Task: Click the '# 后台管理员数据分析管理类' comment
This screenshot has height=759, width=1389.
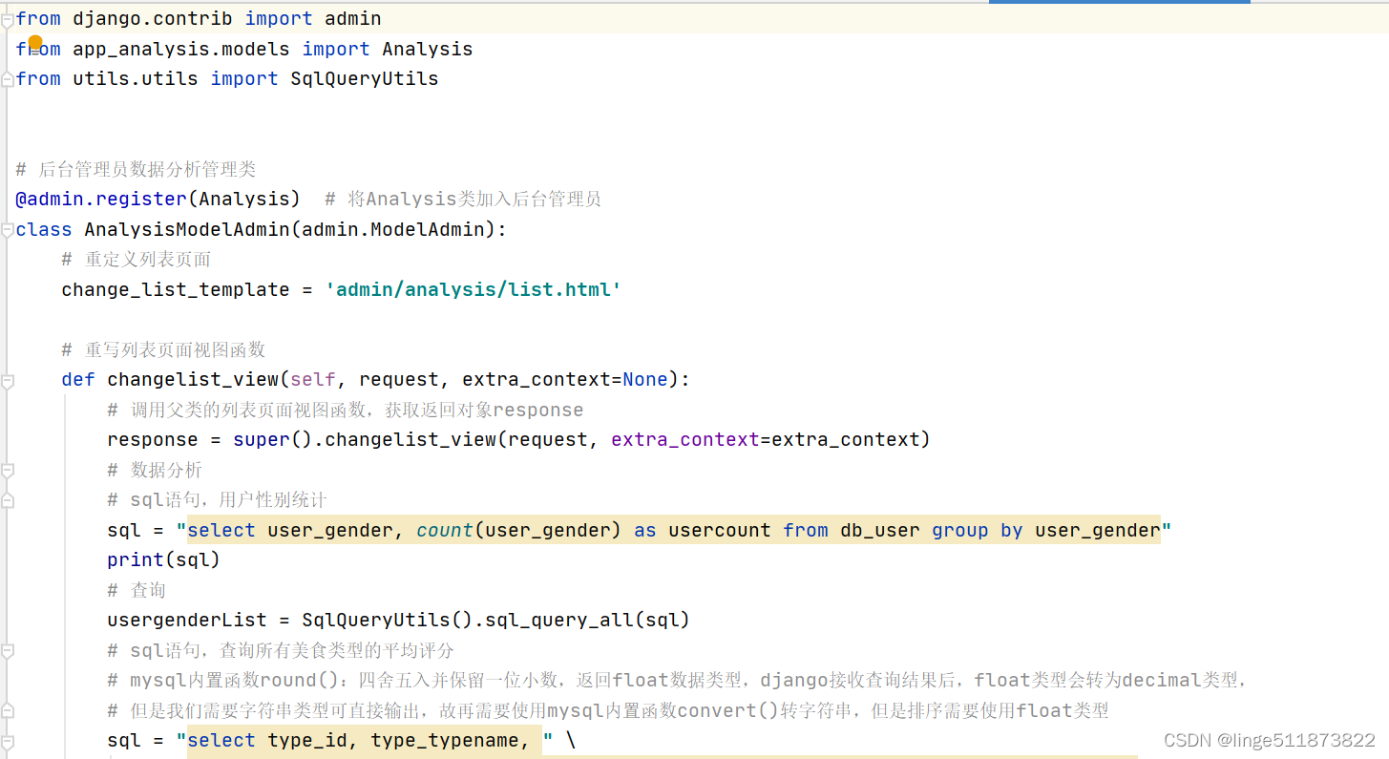Action: (x=136, y=169)
